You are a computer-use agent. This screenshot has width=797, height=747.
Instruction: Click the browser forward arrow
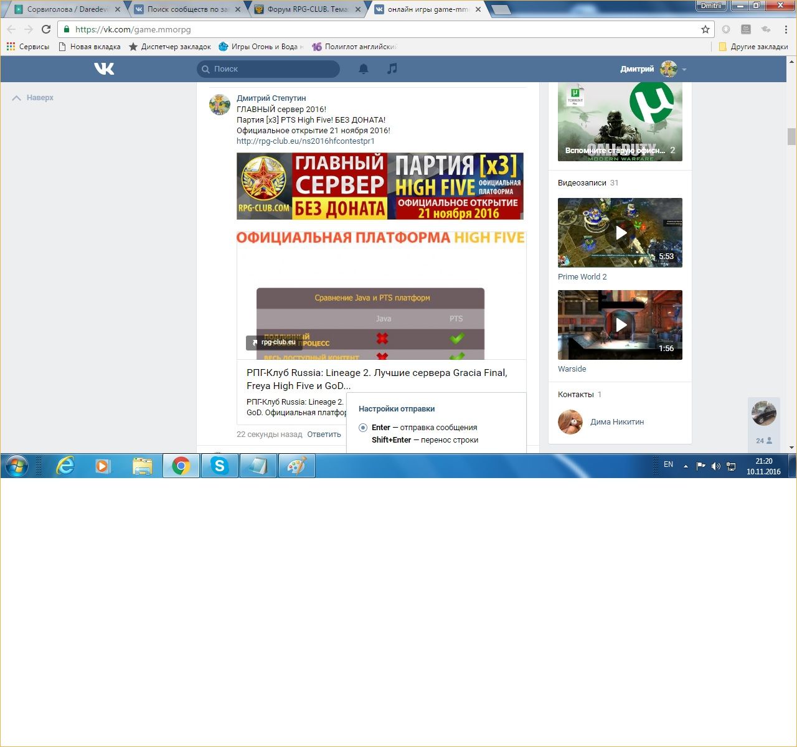point(29,29)
